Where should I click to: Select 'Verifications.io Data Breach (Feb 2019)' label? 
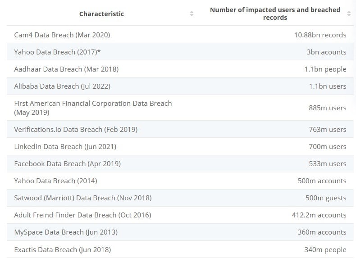click(76, 130)
